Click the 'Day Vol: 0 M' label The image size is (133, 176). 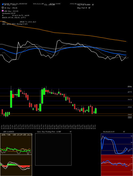pyautogui.click(x=84, y=8)
